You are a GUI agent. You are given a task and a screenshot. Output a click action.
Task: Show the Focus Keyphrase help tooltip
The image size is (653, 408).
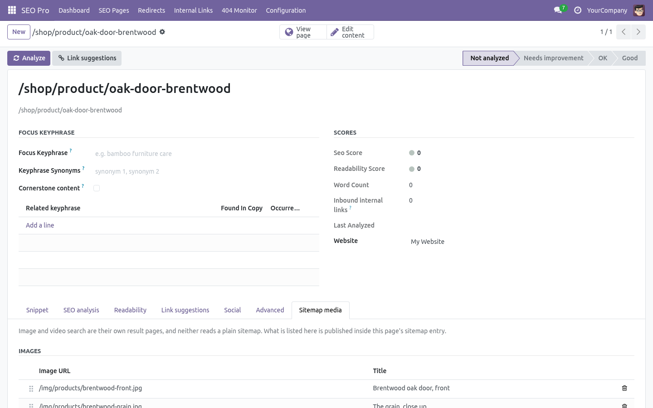point(71,151)
